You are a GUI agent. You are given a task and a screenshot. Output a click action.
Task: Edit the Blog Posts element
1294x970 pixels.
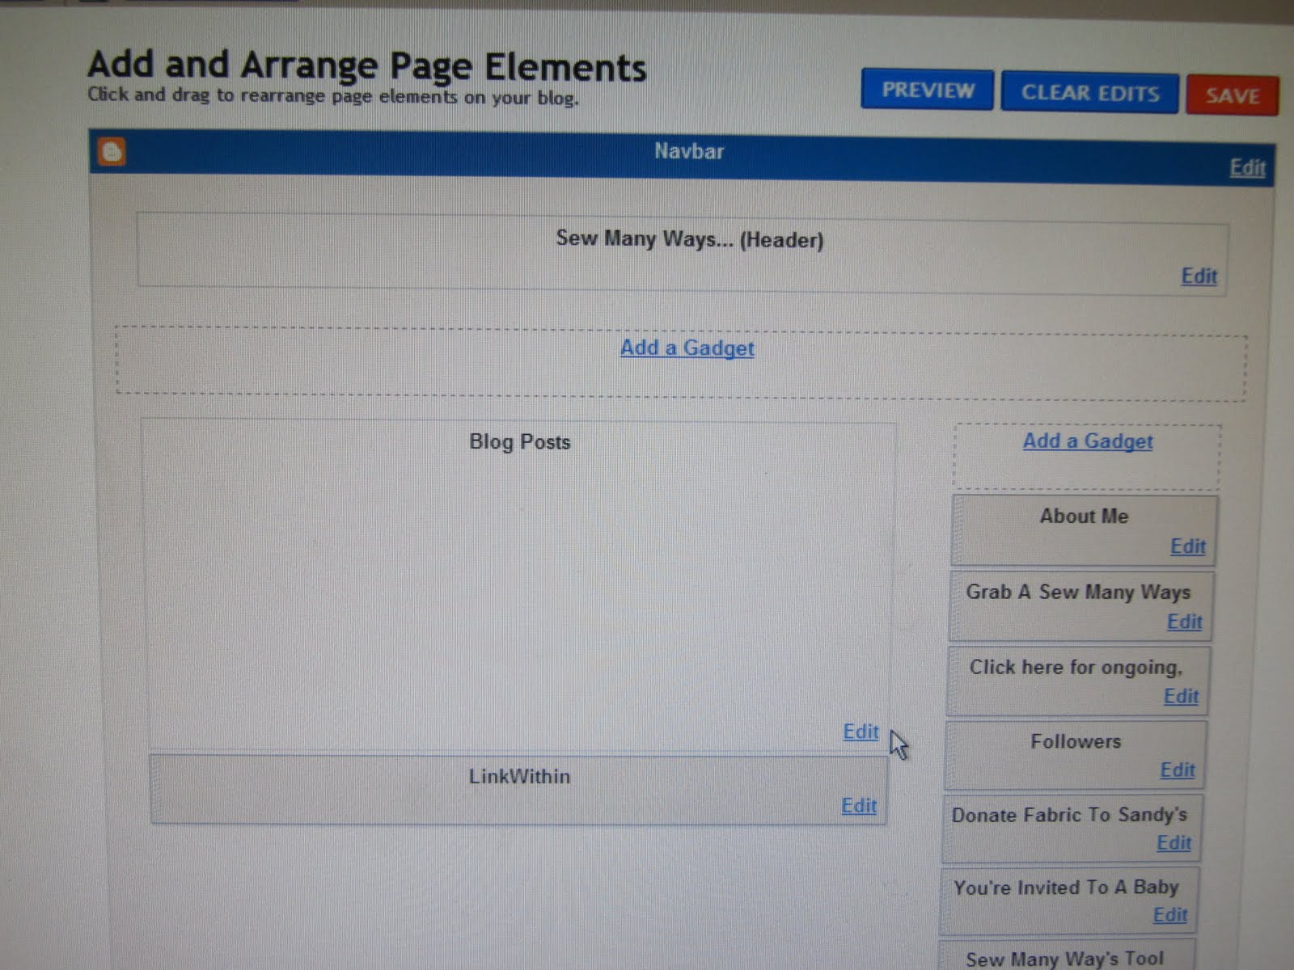coord(860,732)
